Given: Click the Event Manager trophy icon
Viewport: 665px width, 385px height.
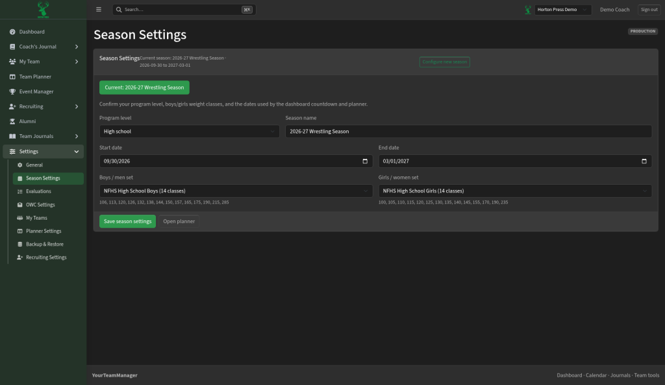Looking at the screenshot, I should click(12, 91).
